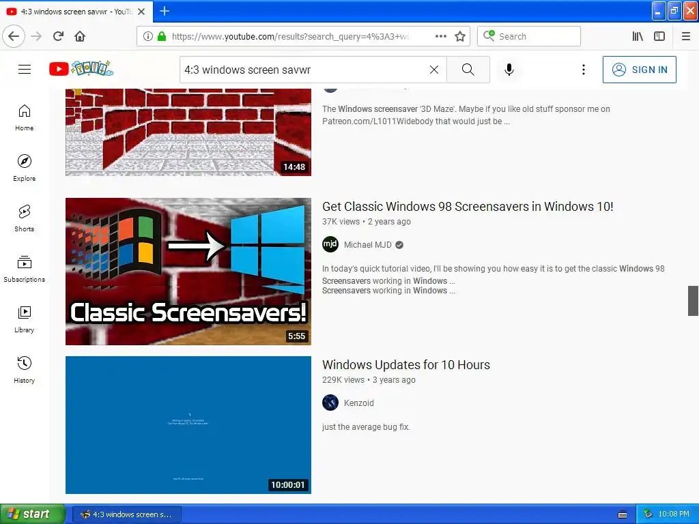Open Library in the sidebar
This screenshot has width=699, height=524.
24,319
